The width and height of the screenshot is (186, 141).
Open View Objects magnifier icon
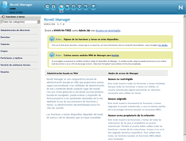[x=68, y=7]
